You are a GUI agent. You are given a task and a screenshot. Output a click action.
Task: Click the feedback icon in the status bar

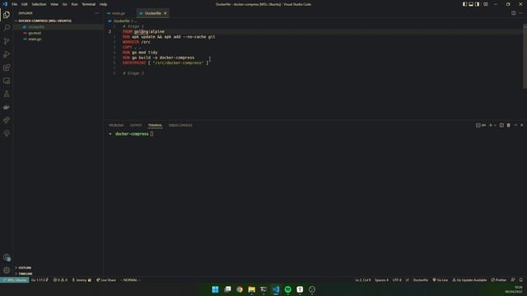pos(513,280)
